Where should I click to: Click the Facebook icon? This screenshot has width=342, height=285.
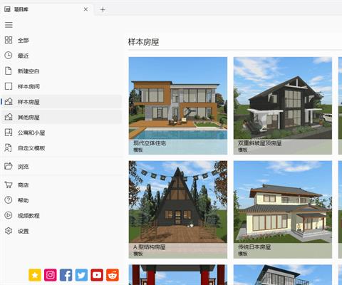pyautogui.click(x=66, y=275)
